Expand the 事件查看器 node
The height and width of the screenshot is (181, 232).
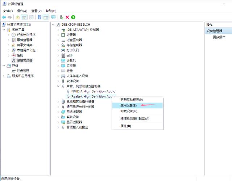9,40
